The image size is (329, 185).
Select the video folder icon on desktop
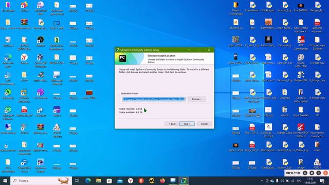(317, 146)
